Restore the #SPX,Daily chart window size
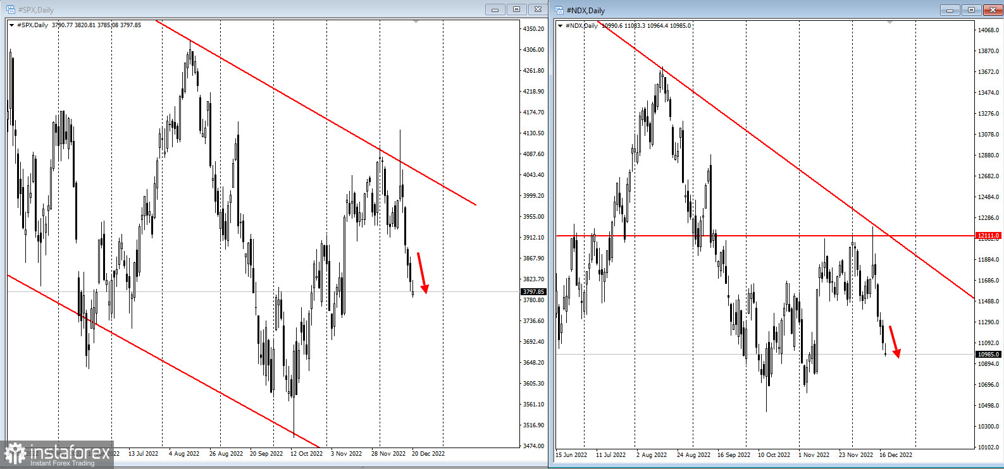 [516, 9]
